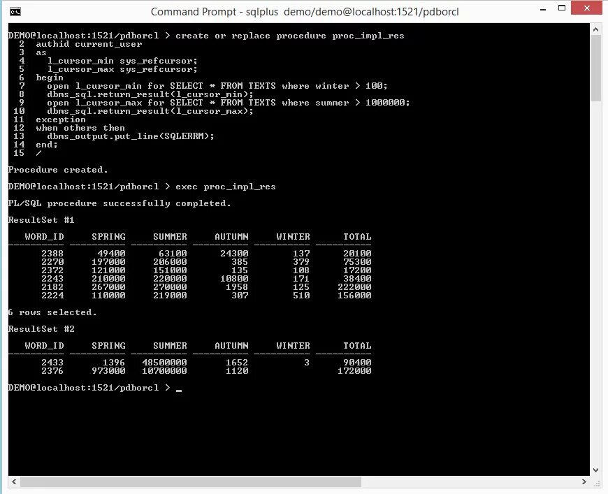Click the 'when others then' line
The width and height of the screenshot is (608, 494).
(80, 128)
